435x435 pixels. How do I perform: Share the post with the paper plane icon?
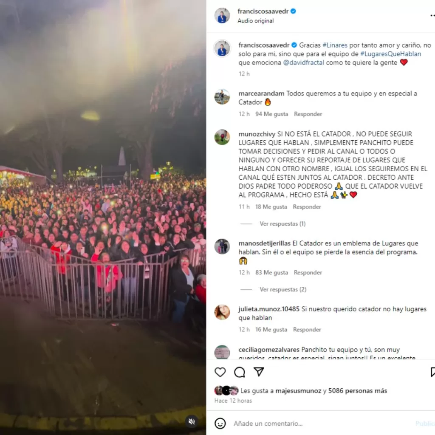259,372
